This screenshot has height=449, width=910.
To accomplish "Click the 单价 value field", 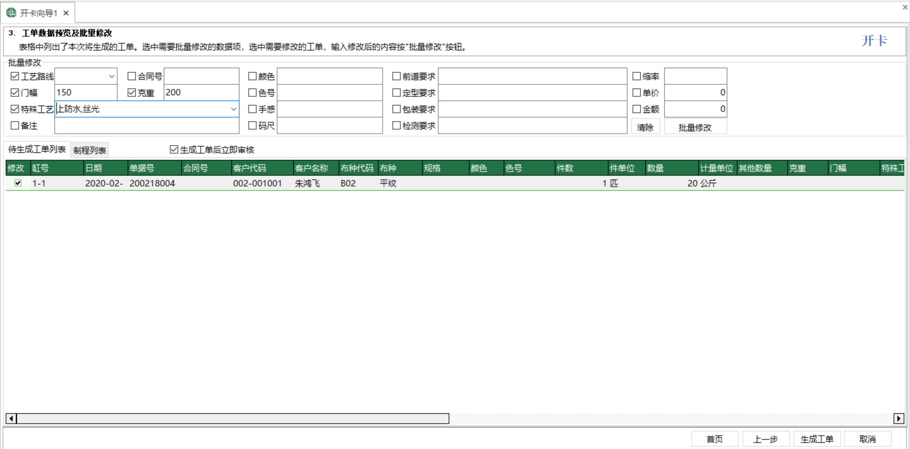I will 696,93.
